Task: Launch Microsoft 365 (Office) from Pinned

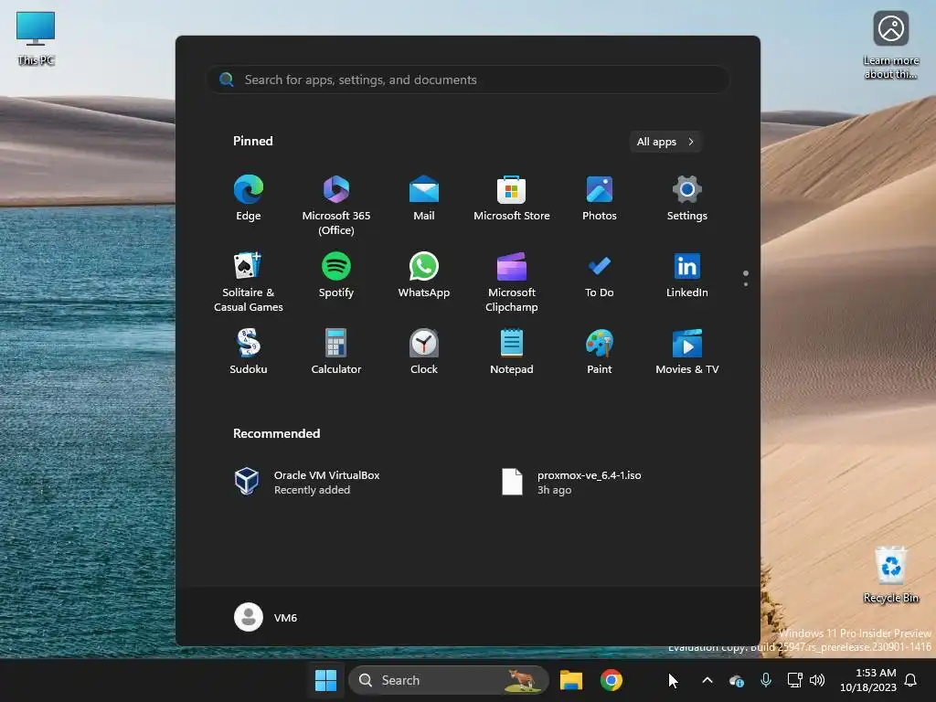Action: click(x=336, y=206)
